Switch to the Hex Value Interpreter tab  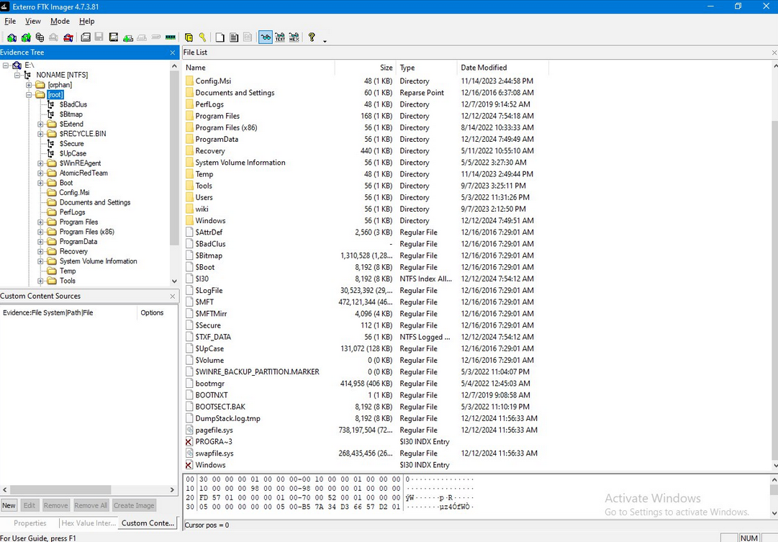[x=87, y=523]
